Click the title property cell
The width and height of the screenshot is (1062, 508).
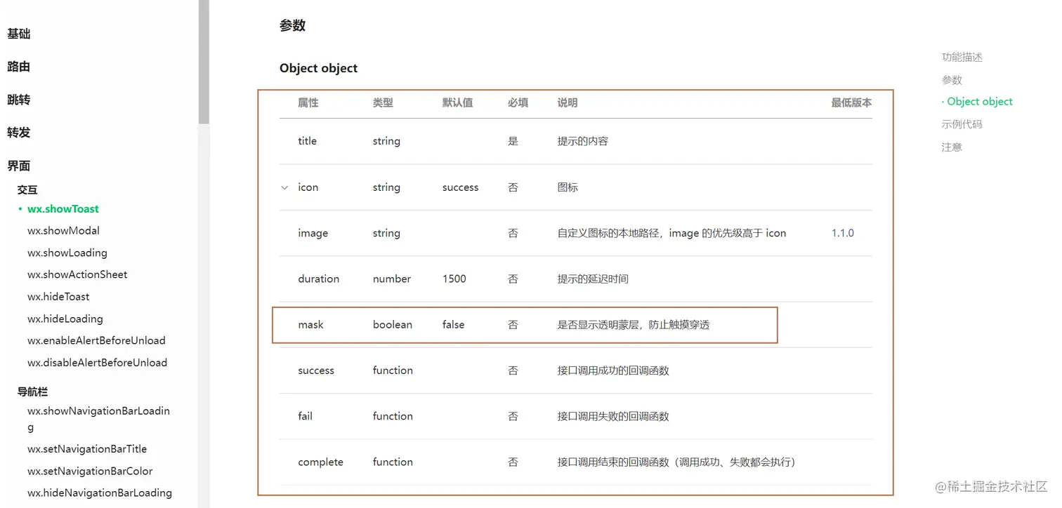pos(307,141)
